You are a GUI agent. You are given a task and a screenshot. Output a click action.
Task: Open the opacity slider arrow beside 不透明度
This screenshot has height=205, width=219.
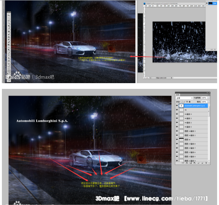(x=208, y=98)
